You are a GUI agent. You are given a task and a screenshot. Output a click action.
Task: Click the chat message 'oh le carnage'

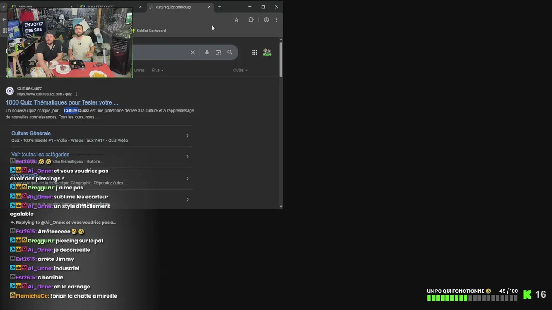pos(72,287)
